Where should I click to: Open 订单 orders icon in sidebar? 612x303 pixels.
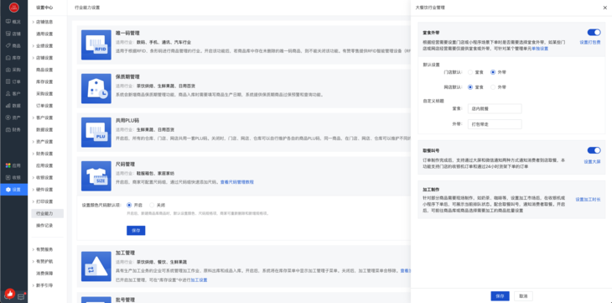[x=8, y=81]
